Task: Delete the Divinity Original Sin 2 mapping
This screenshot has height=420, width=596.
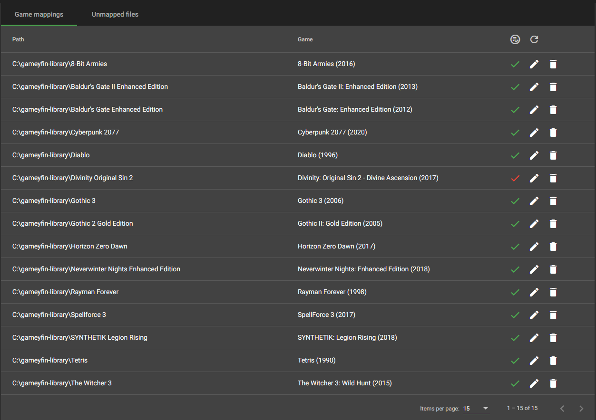Action: (x=553, y=178)
